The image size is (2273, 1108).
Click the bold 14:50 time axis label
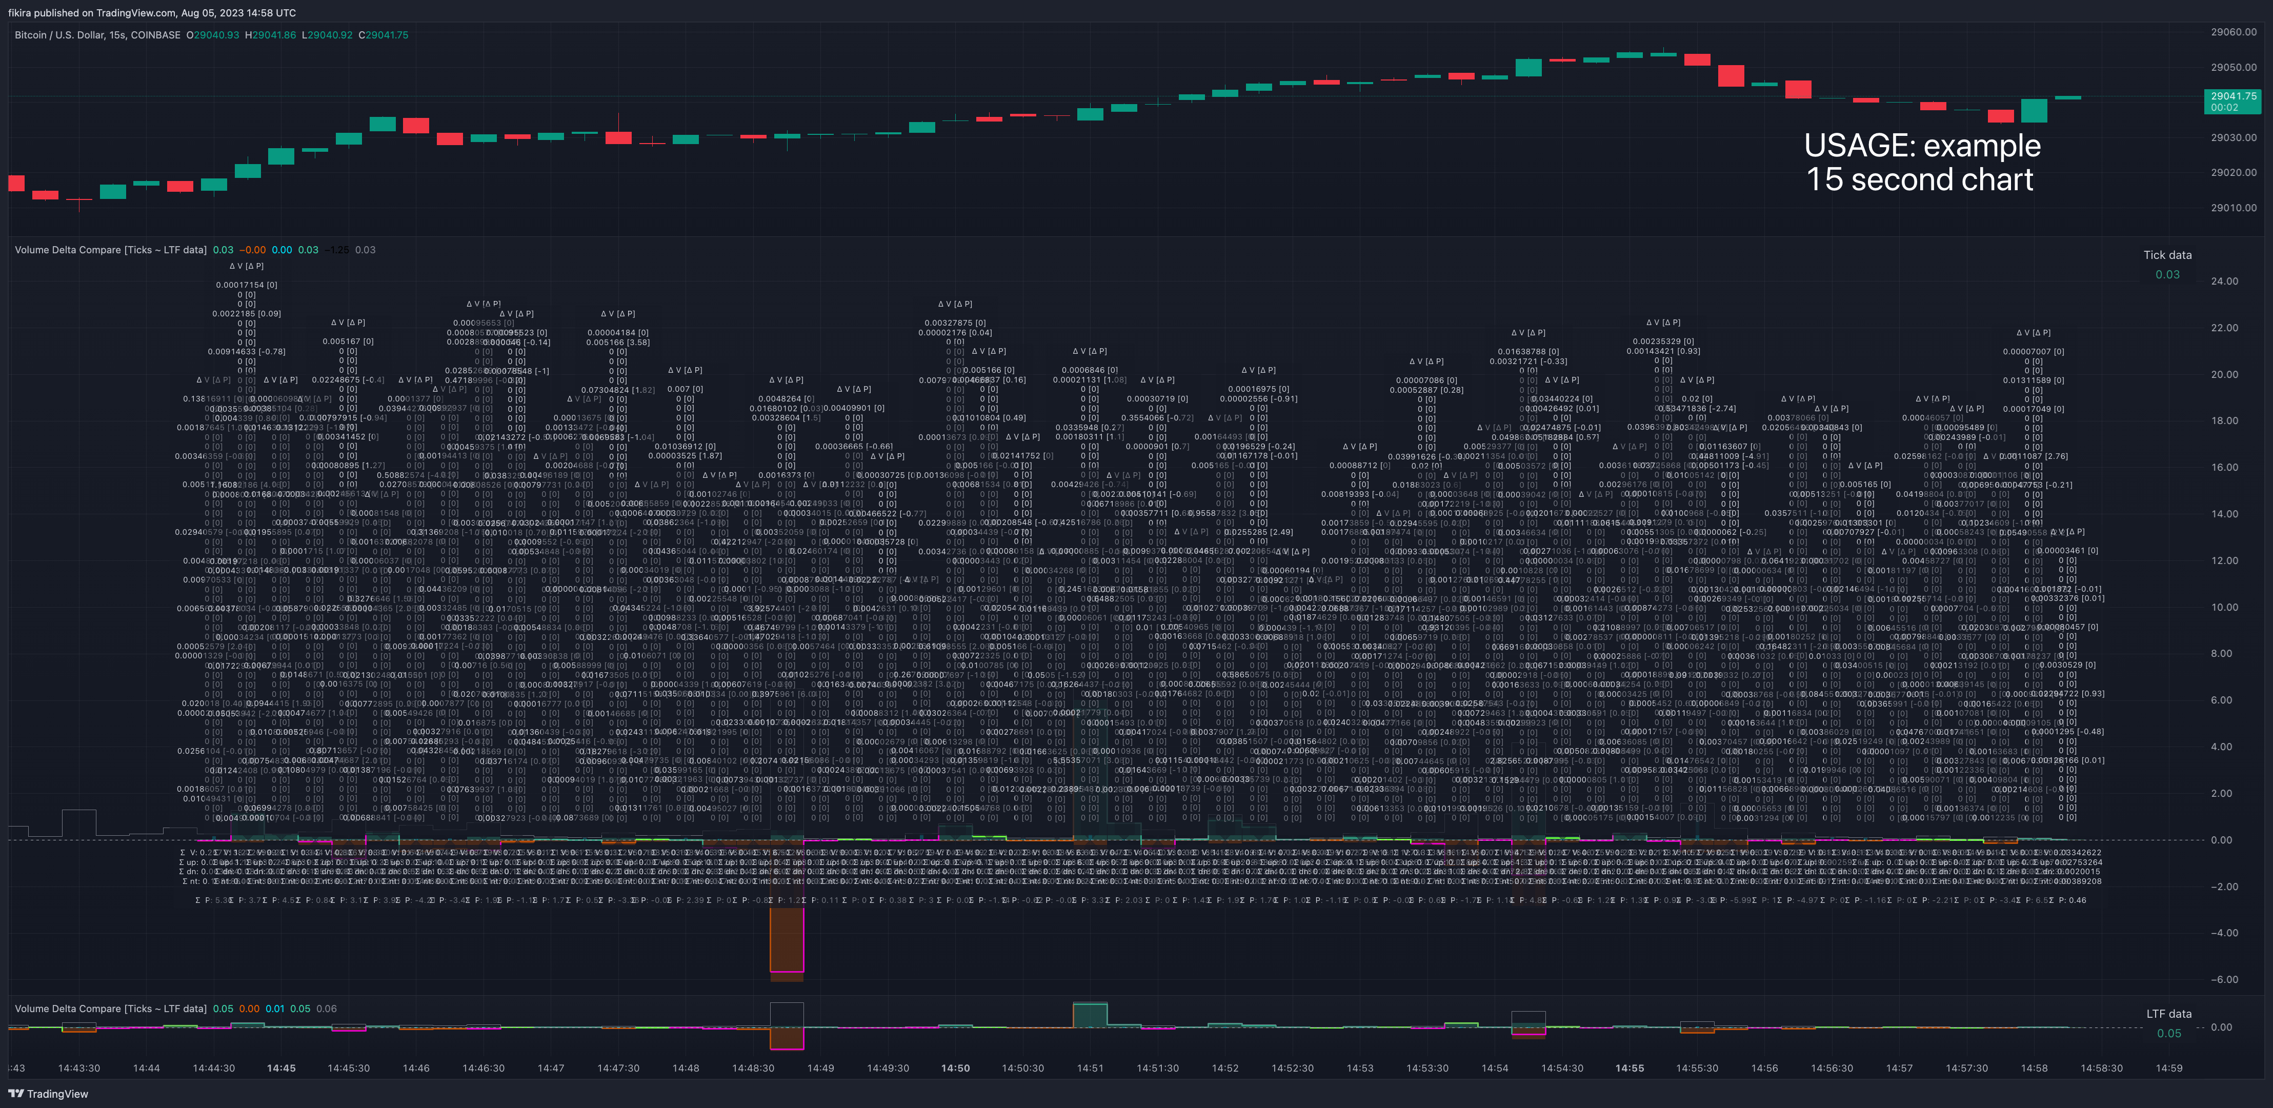(956, 1069)
